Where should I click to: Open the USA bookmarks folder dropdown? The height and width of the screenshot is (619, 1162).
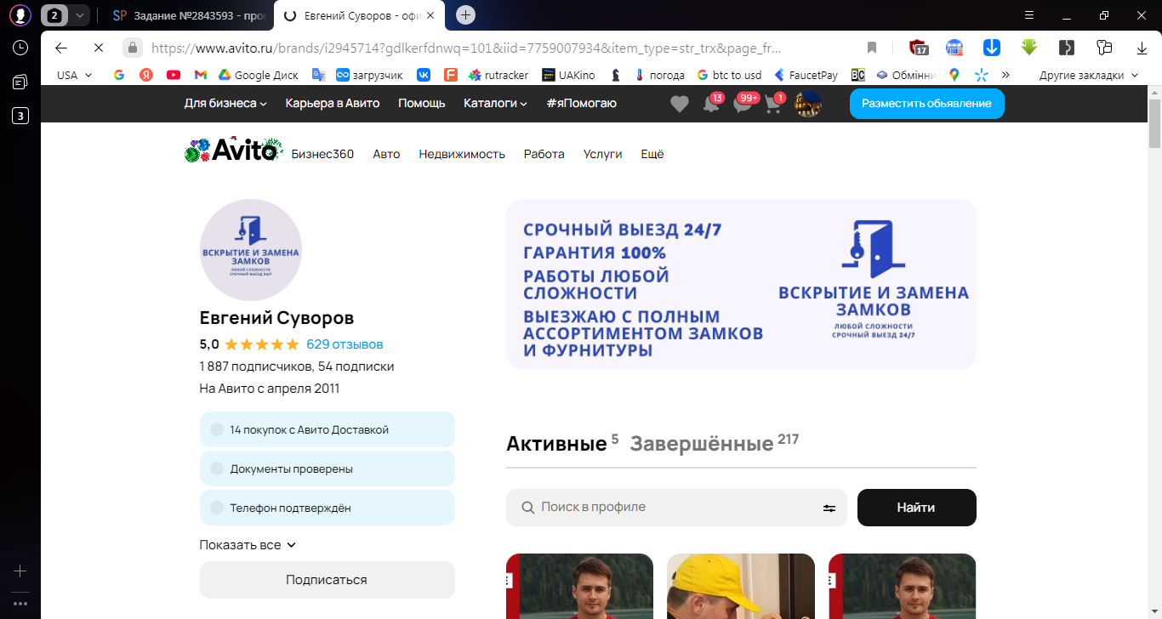[x=74, y=75]
